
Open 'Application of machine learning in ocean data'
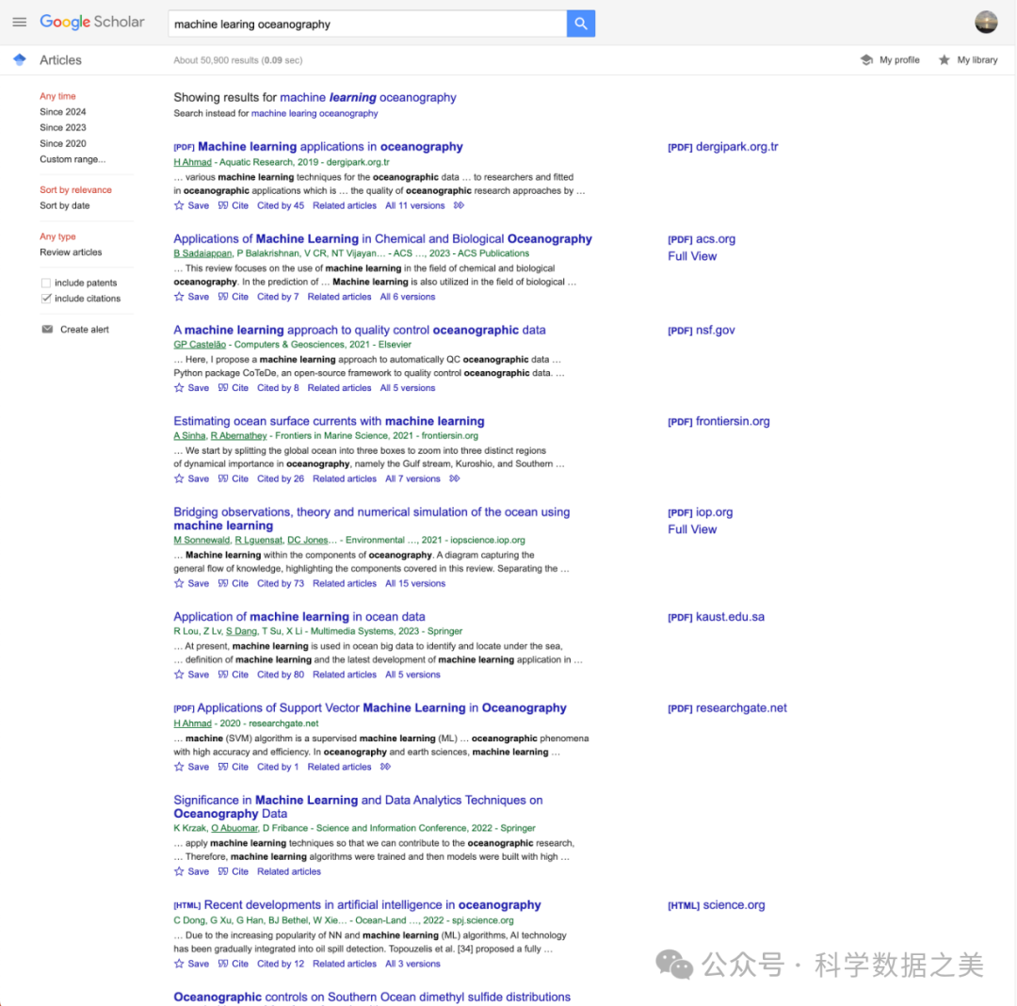point(299,617)
